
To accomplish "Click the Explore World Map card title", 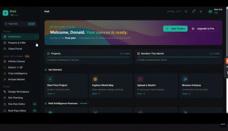I will click(x=103, y=85).
